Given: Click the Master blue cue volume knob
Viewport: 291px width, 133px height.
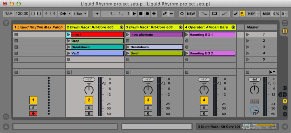Looking at the screenshot, I should pos(254,110).
